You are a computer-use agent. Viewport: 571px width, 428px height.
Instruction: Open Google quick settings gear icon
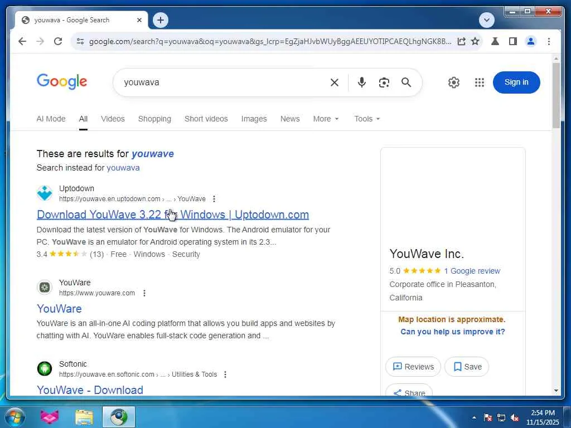click(454, 82)
